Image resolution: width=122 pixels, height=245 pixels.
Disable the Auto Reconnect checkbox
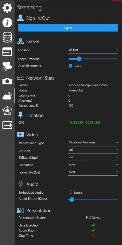point(70,66)
